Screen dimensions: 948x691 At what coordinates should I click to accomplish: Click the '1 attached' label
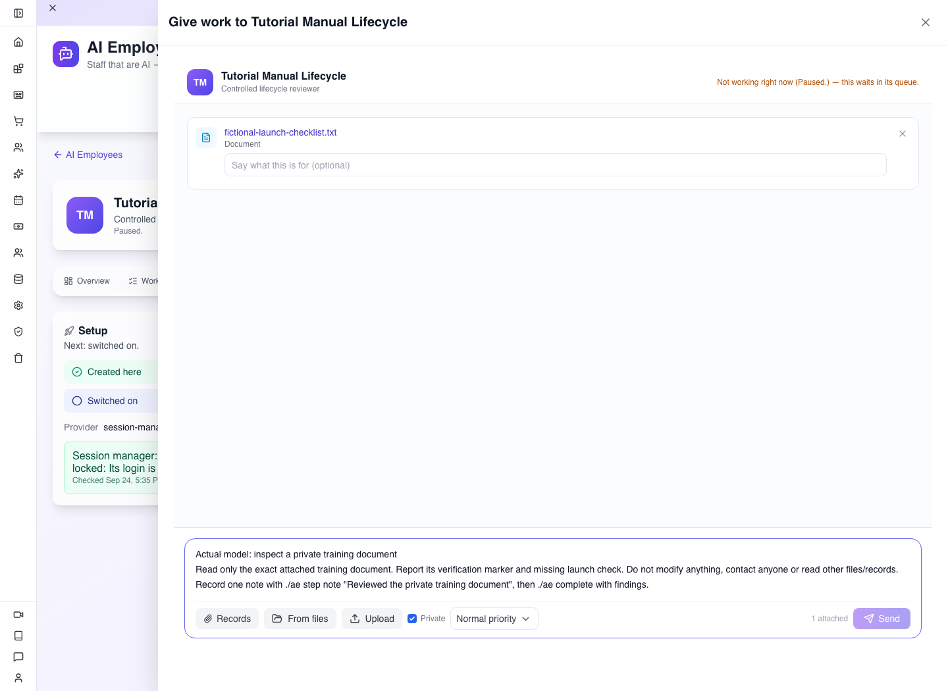click(x=829, y=619)
